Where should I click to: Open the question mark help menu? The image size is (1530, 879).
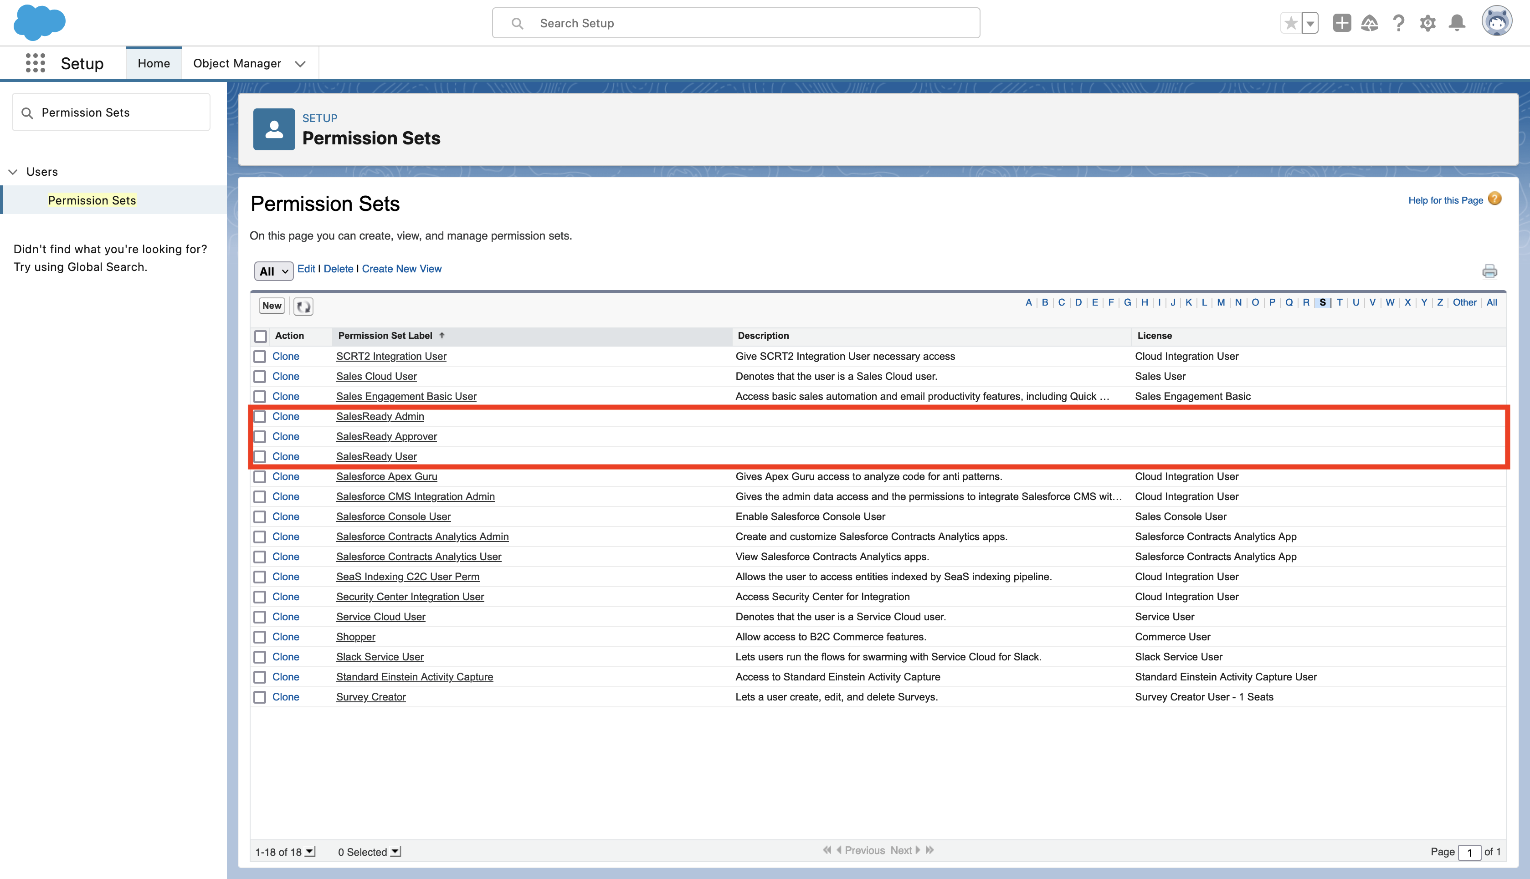click(1398, 23)
